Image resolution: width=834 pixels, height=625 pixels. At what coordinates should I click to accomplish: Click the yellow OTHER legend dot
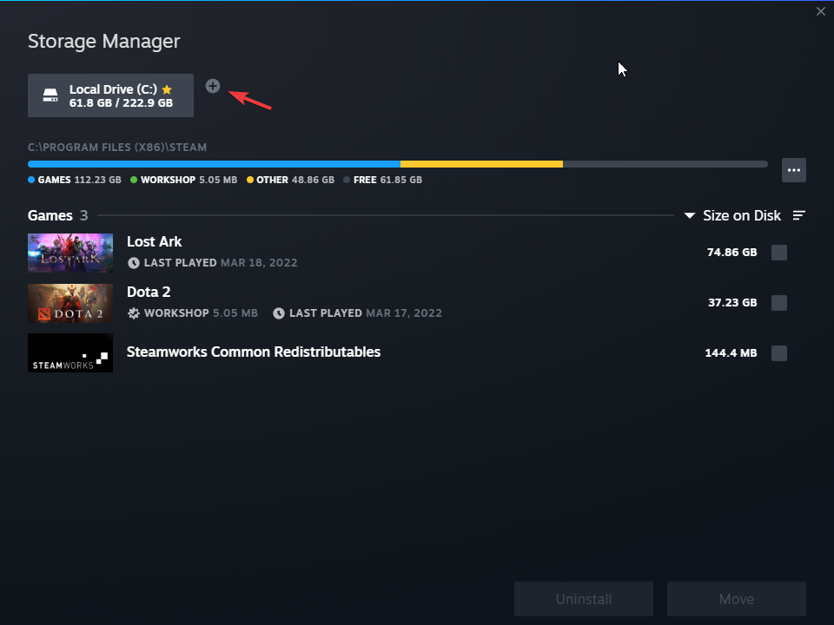(x=250, y=180)
